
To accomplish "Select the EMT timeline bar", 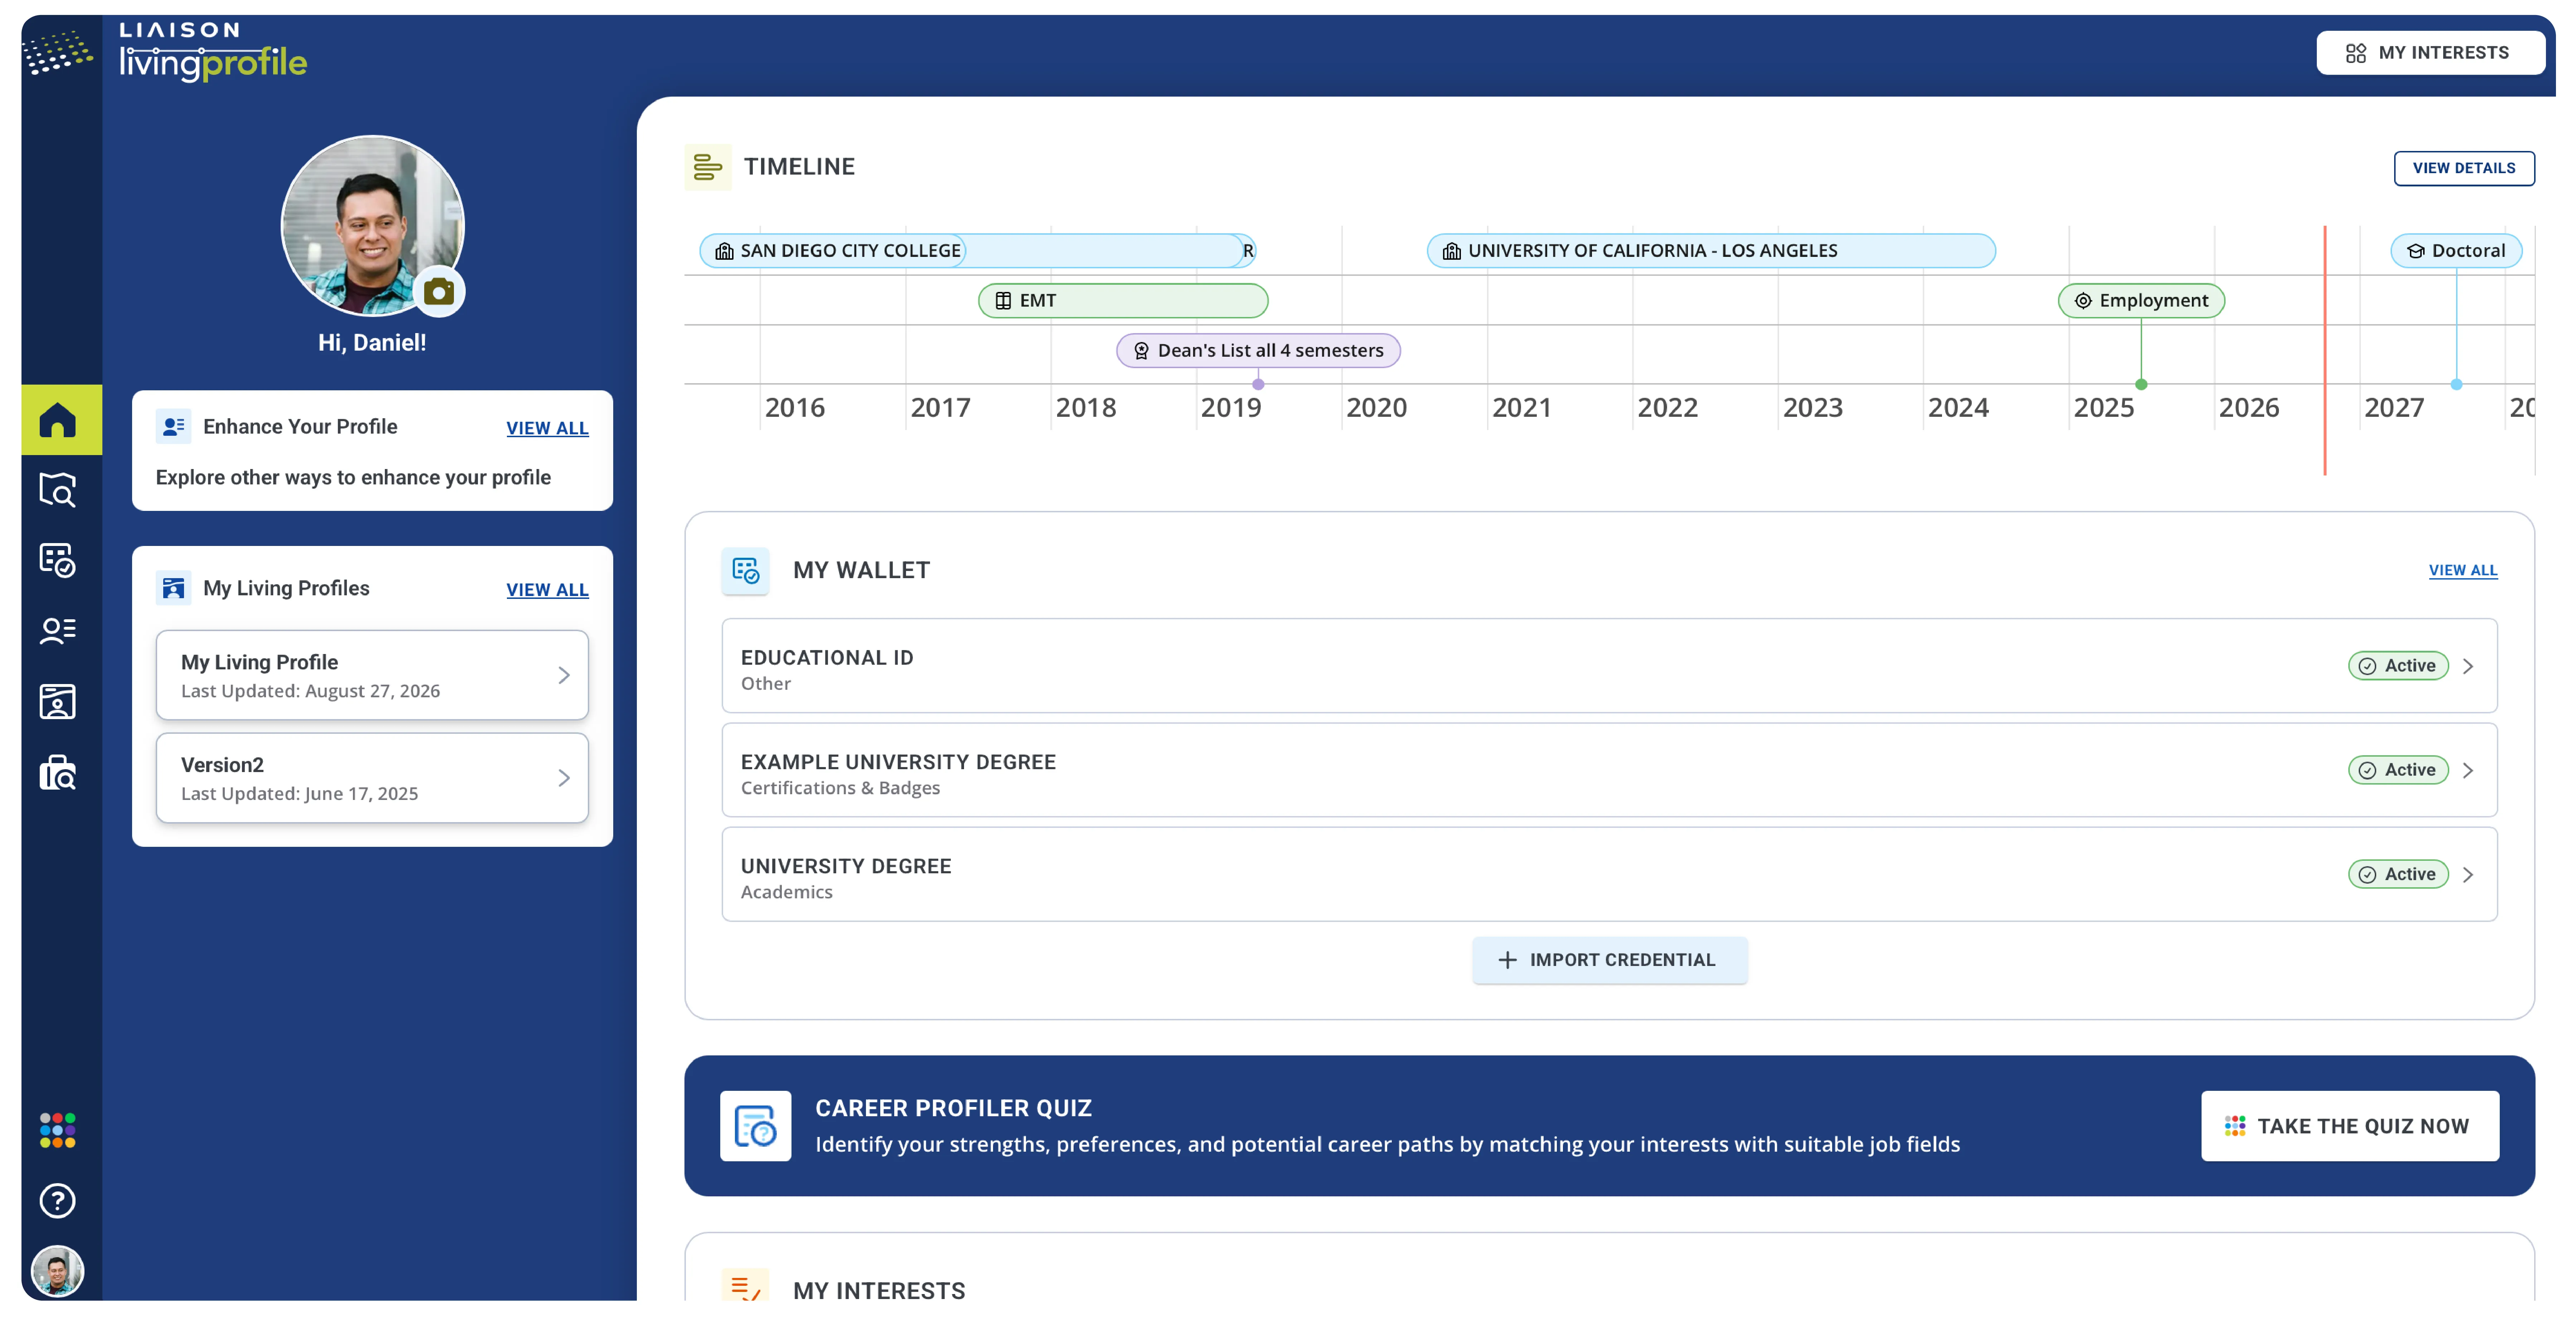I will point(1123,301).
